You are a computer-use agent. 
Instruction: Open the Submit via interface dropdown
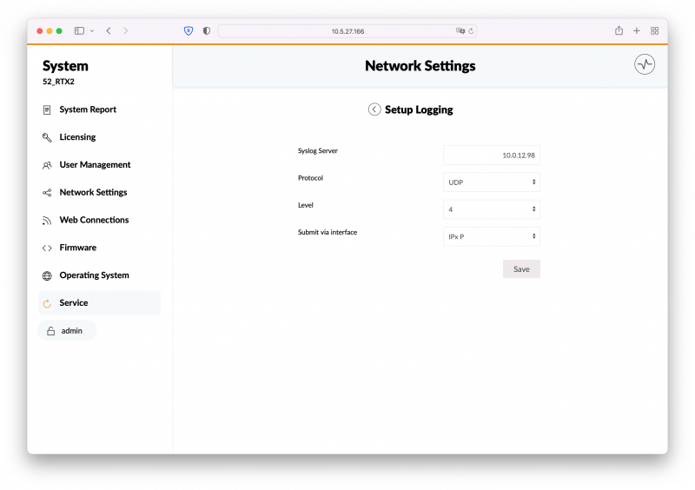pos(492,237)
